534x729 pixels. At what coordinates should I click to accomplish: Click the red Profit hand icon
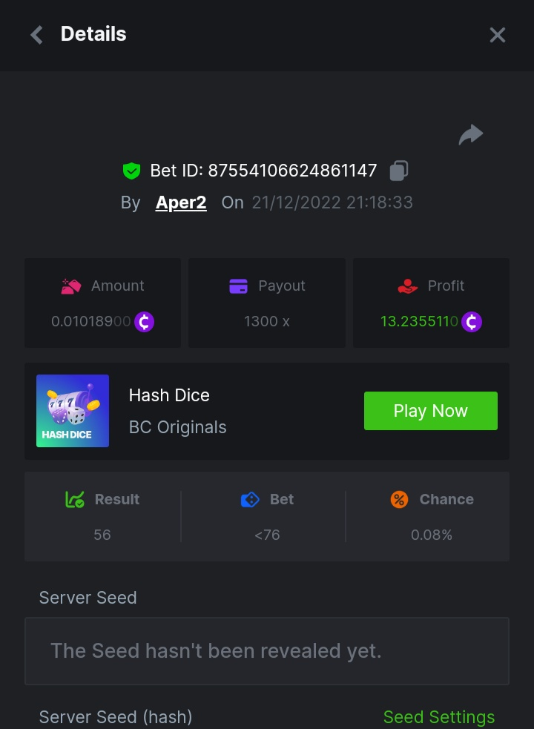408,286
